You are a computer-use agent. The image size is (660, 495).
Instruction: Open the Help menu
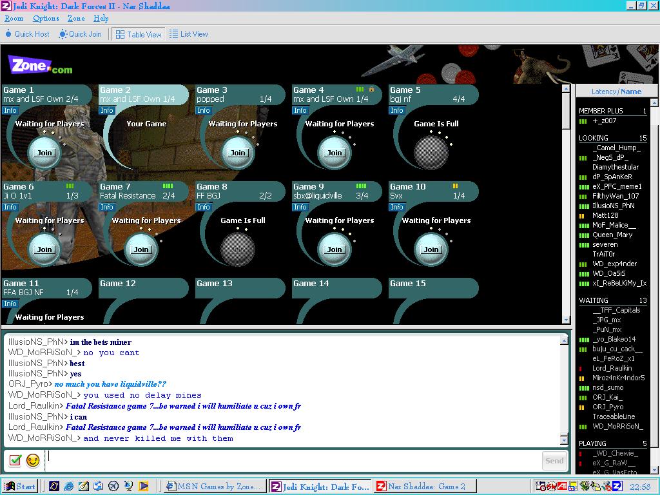[x=101, y=18]
